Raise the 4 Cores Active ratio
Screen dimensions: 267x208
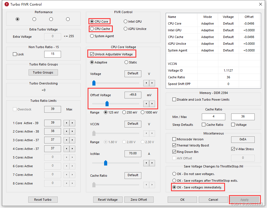click(72, 149)
